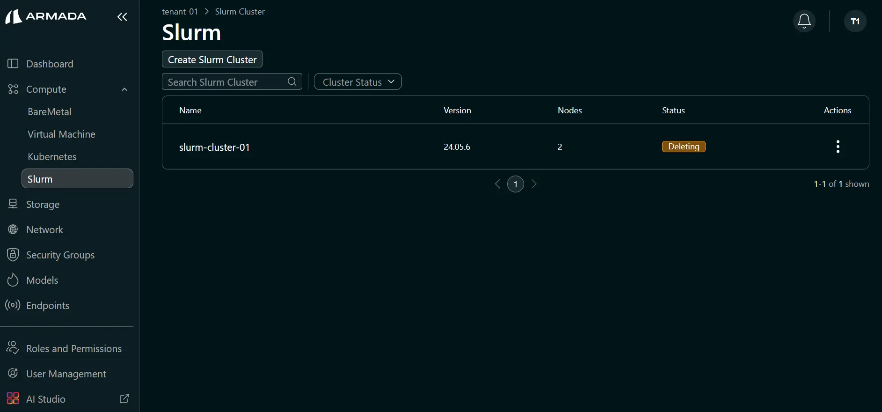Go to previous page arrow
Viewport: 882px width, 412px height.
tap(498, 184)
